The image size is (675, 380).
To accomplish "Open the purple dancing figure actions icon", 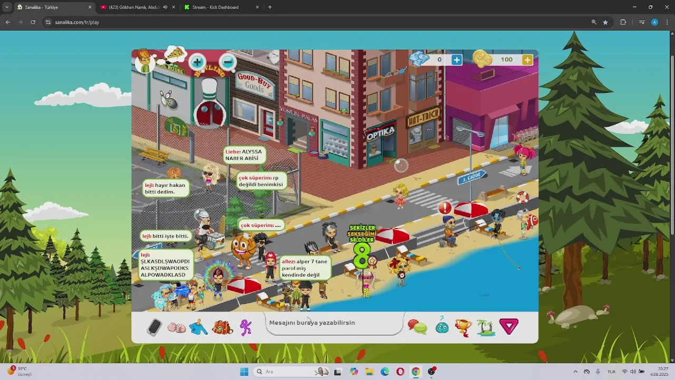I will point(246,327).
